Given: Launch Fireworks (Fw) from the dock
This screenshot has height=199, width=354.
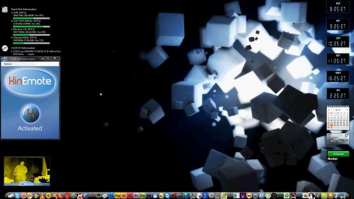Looking at the screenshot, I should pyautogui.click(x=117, y=196).
